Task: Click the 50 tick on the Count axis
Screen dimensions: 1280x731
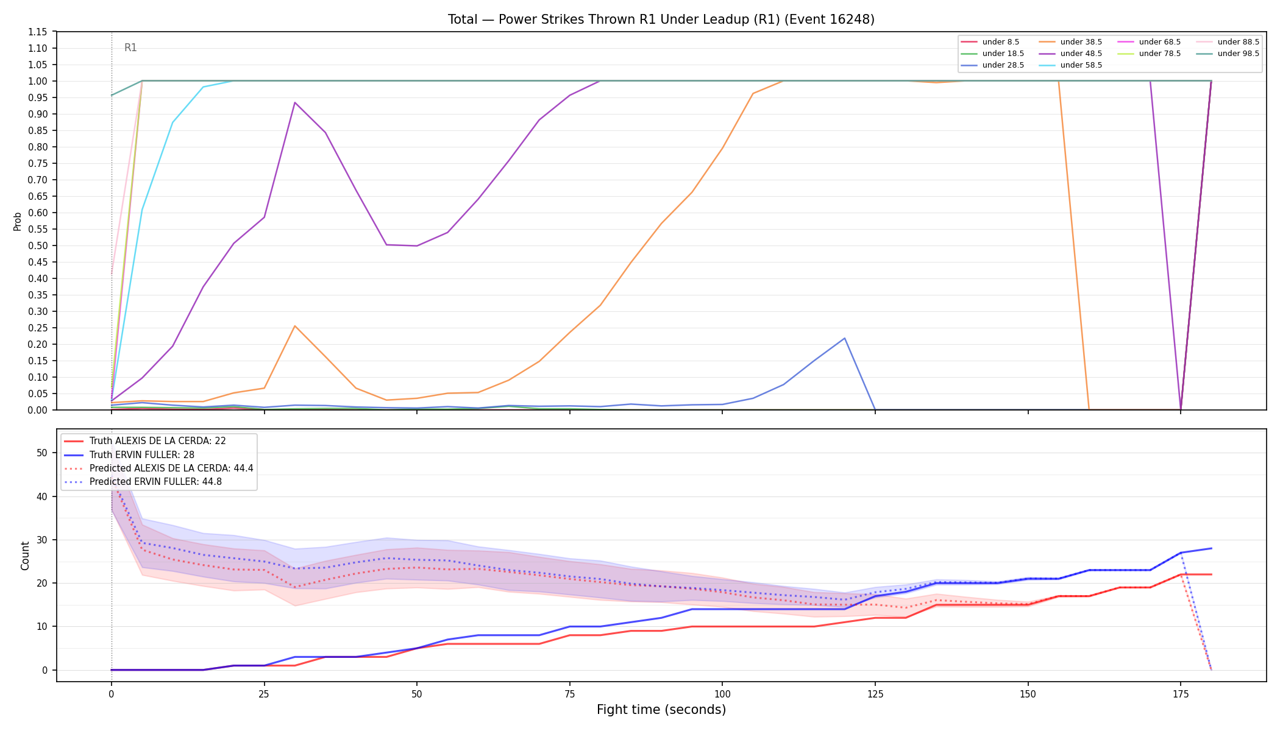Action: click(41, 453)
